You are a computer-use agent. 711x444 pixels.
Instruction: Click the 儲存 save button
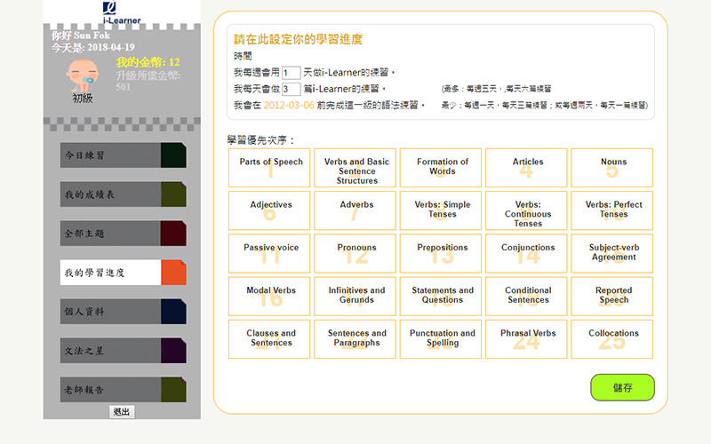coord(622,387)
